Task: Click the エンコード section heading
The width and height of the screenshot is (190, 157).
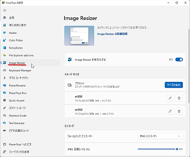Action: tap(69, 126)
